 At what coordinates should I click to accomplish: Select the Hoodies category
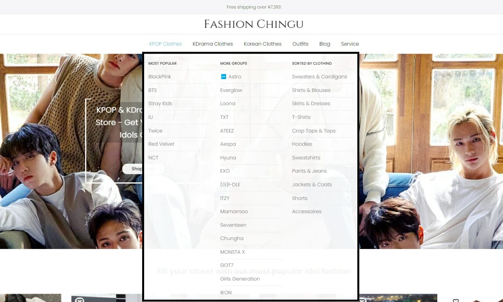pyautogui.click(x=302, y=144)
